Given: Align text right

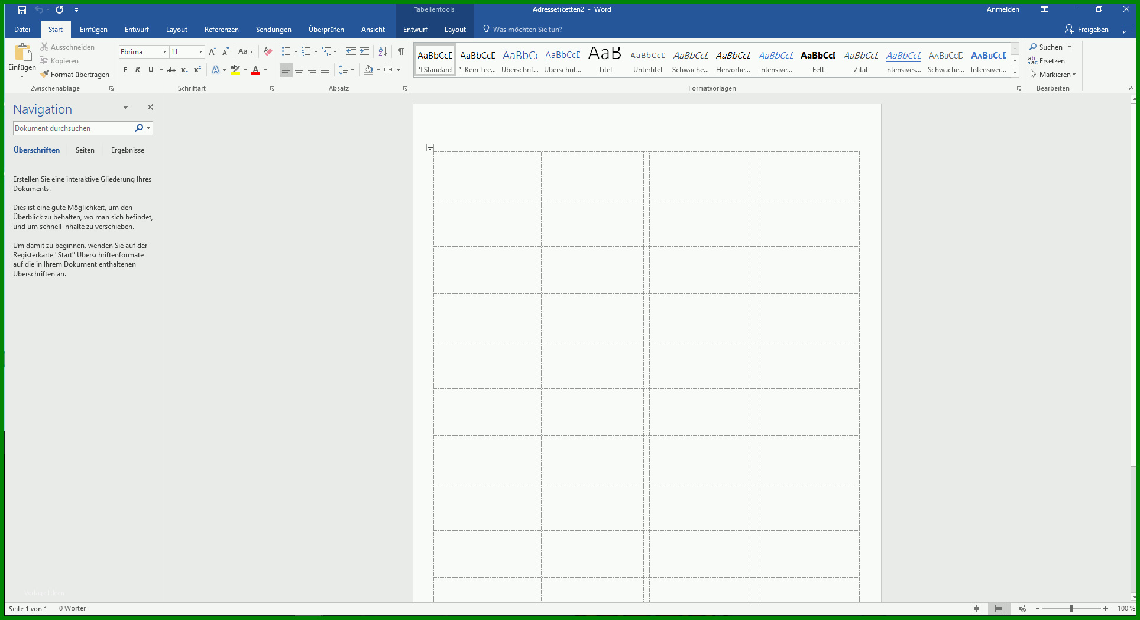Looking at the screenshot, I should pos(312,70).
